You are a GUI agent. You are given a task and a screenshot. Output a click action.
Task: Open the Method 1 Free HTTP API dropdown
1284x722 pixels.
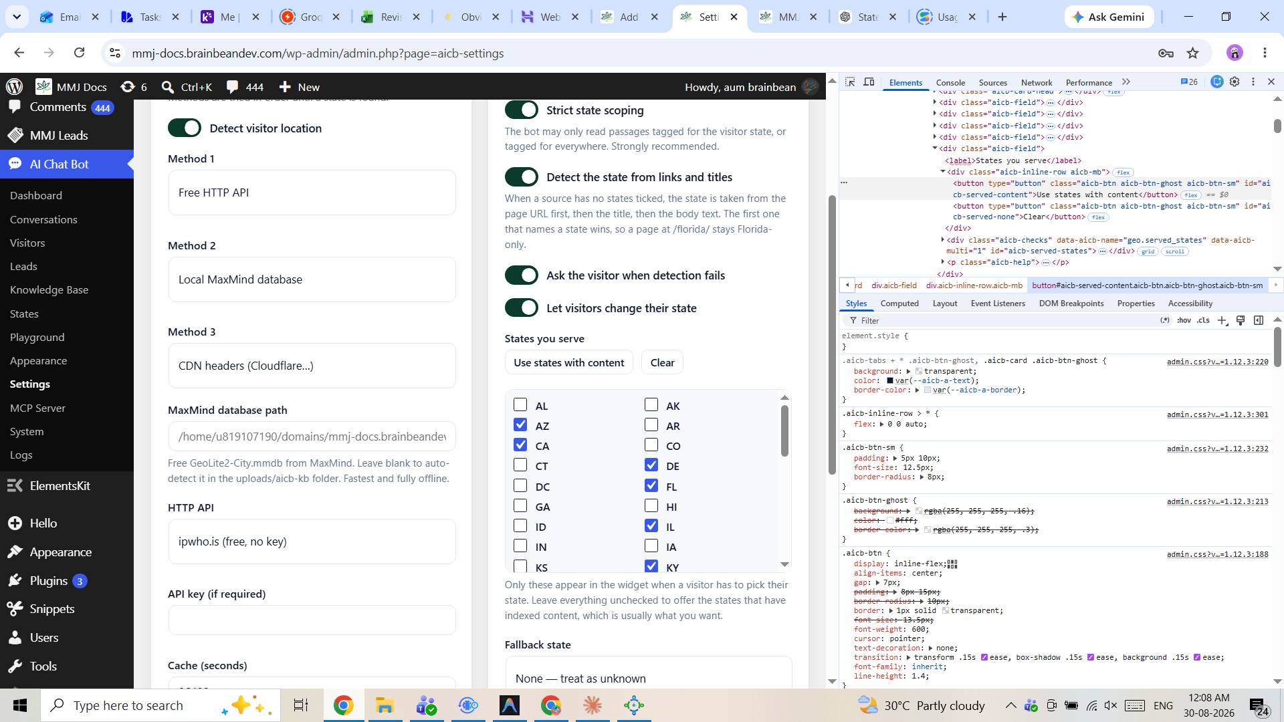(x=312, y=193)
